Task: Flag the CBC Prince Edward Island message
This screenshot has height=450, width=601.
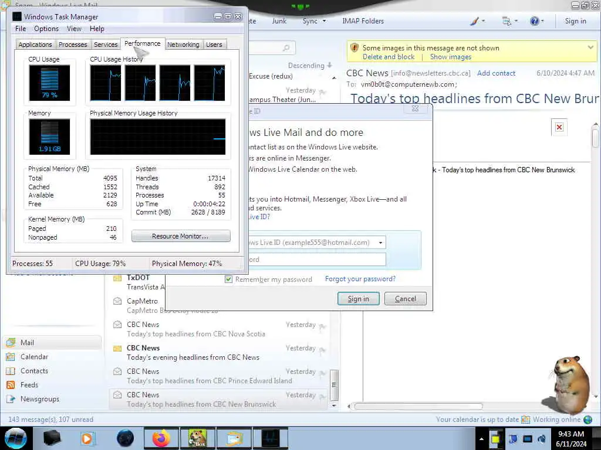Action: 322,373
